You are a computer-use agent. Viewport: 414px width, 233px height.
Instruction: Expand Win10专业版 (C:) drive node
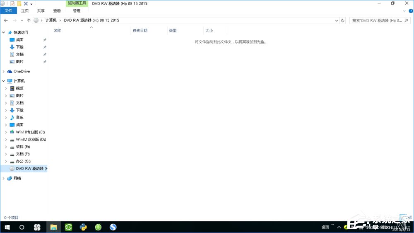tap(6, 132)
